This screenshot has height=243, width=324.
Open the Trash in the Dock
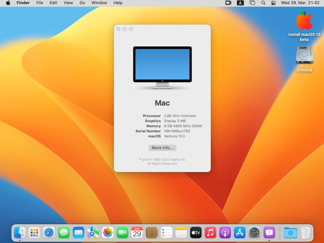tap(305, 233)
